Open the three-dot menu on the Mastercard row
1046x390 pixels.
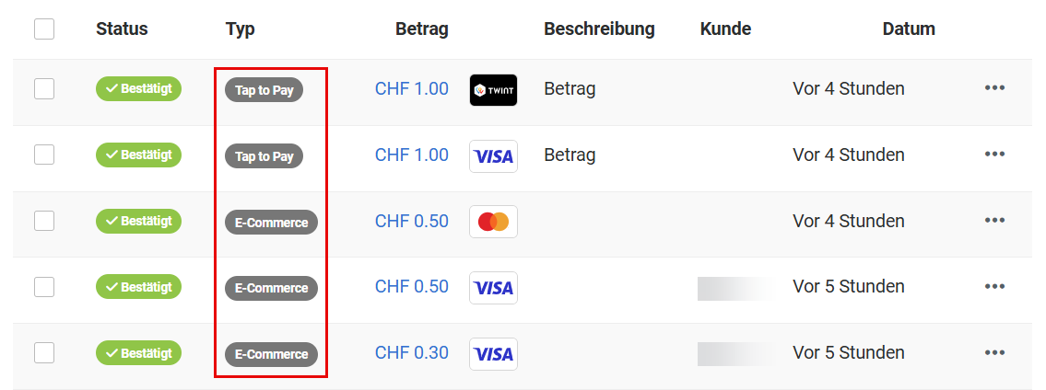994,220
